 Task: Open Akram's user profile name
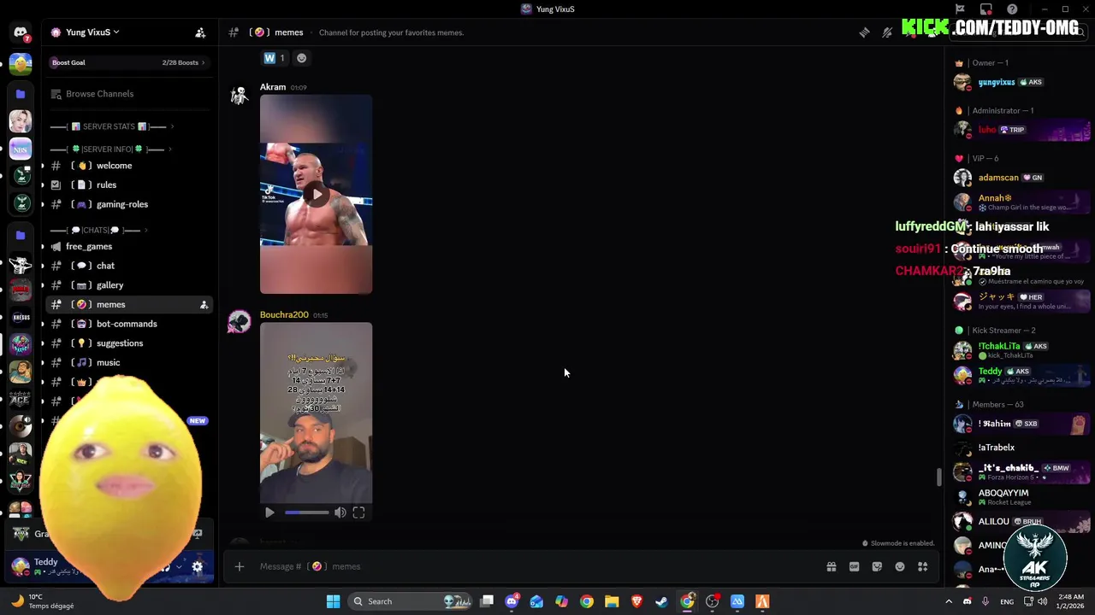(x=273, y=87)
